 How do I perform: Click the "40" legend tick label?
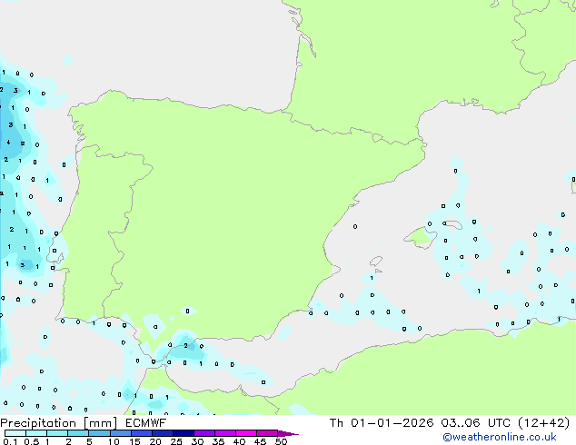point(239,441)
